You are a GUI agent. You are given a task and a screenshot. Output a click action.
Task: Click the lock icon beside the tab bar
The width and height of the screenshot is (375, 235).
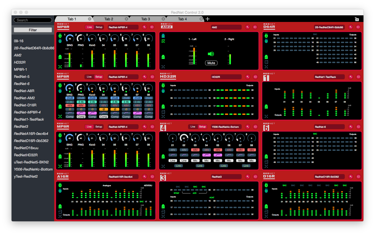357,19
